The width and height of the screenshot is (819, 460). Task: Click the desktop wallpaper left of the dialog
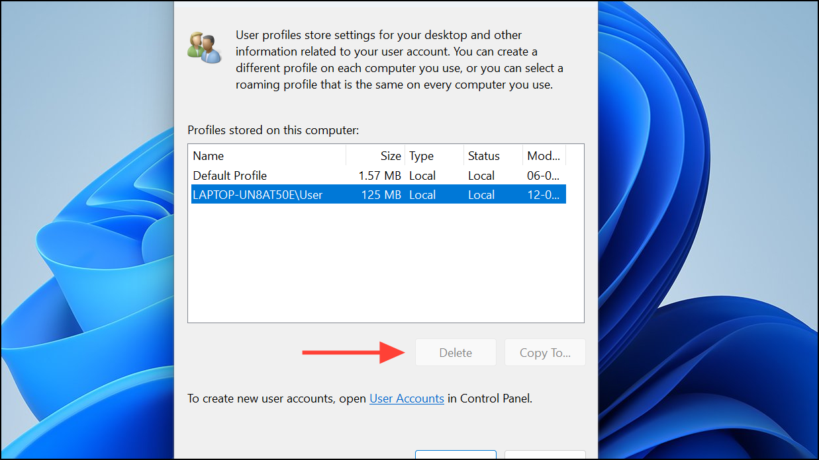(x=86, y=231)
